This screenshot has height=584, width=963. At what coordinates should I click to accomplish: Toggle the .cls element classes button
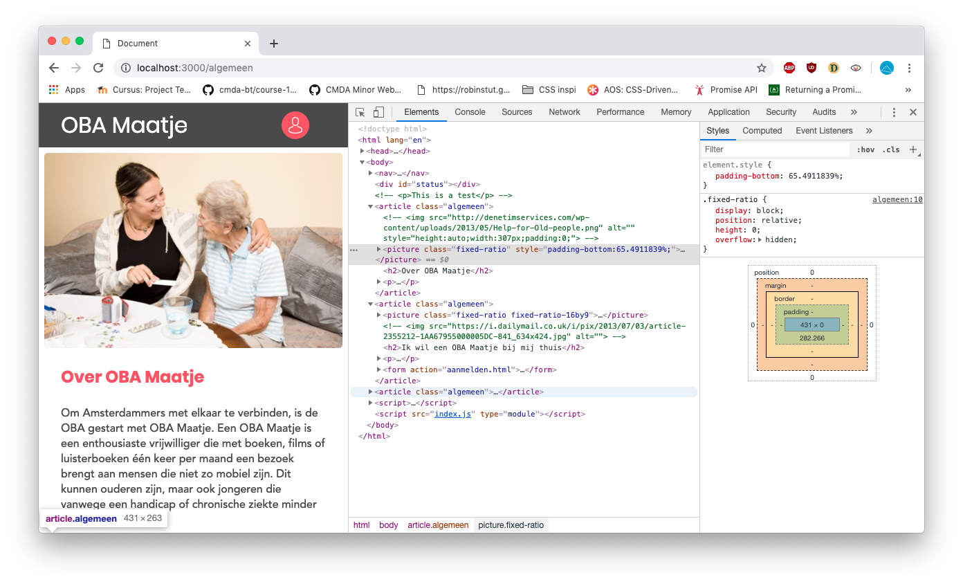click(x=891, y=149)
